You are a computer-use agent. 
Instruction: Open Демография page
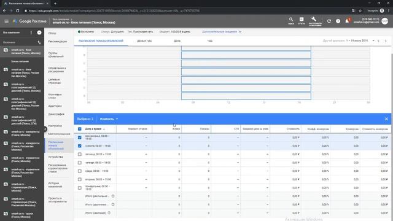(x=56, y=114)
